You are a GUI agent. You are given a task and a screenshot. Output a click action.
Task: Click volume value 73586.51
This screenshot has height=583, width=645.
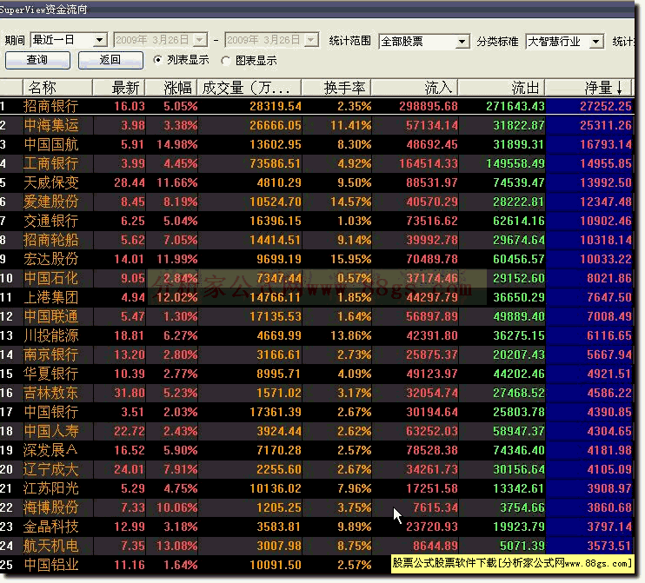(x=276, y=163)
